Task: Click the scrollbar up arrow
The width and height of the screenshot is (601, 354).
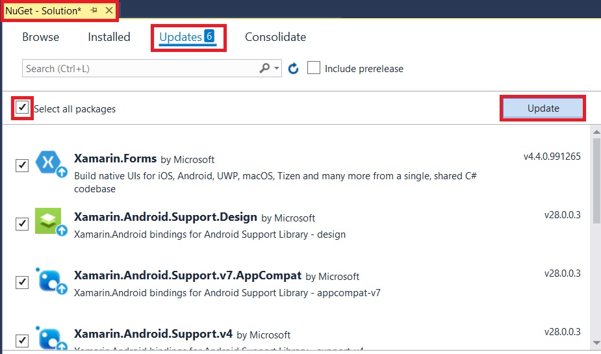Action: (x=596, y=132)
